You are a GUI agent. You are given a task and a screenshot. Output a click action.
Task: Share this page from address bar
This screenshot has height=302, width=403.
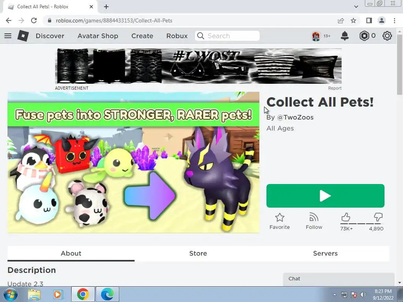coord(341,20)
